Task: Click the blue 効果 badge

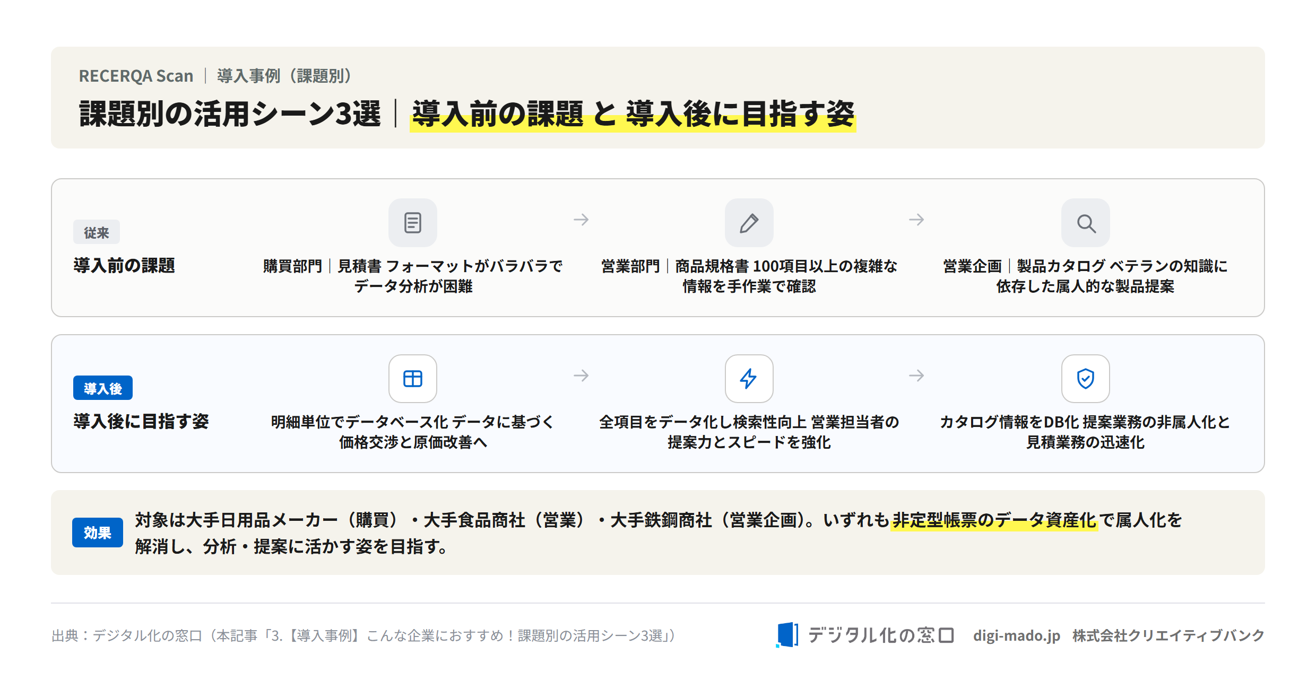Action: [x=98, y=533]
